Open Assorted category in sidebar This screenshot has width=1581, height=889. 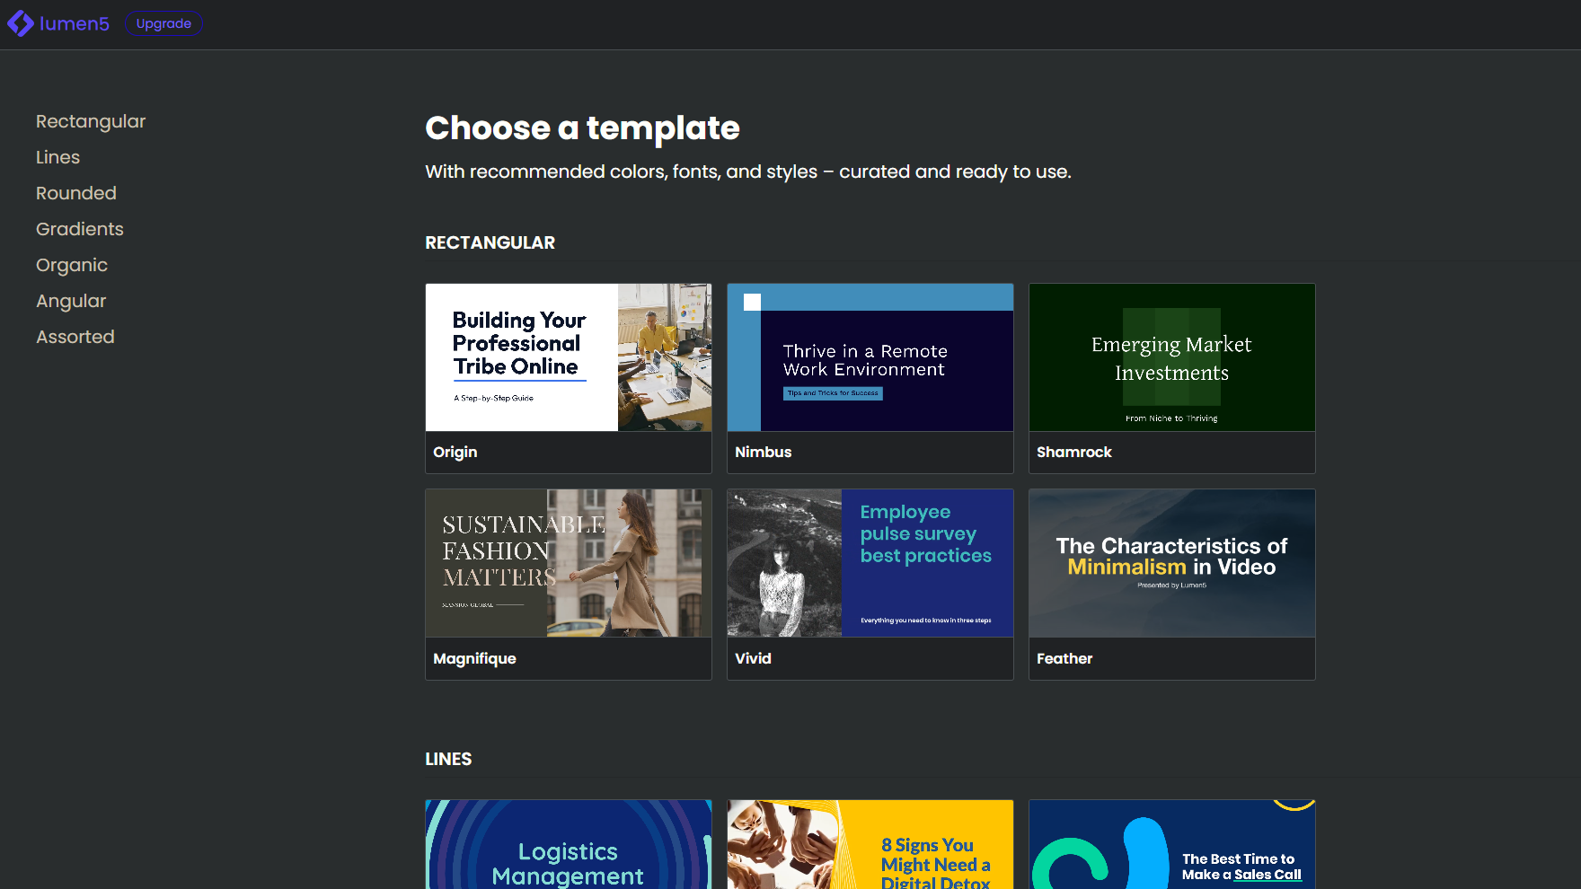click(75, 337)
